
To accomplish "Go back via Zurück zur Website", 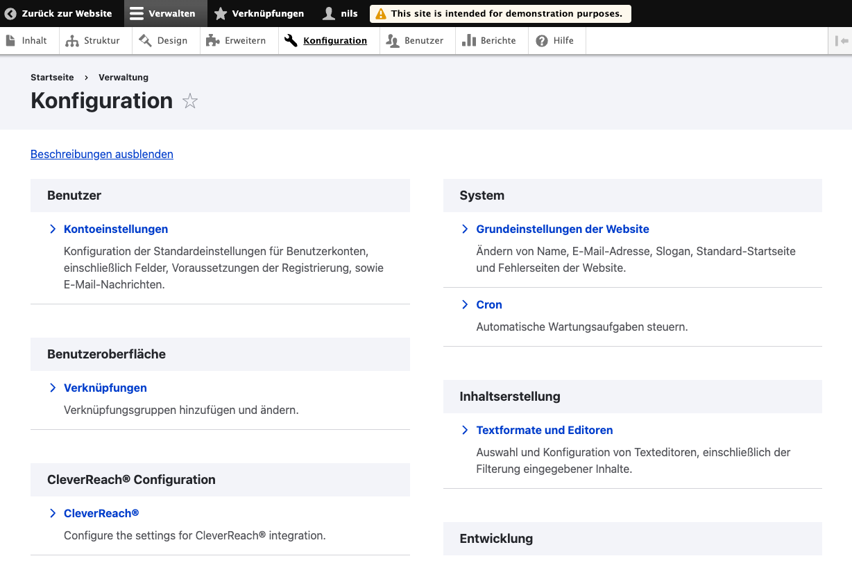I will (x=58, y=13).
